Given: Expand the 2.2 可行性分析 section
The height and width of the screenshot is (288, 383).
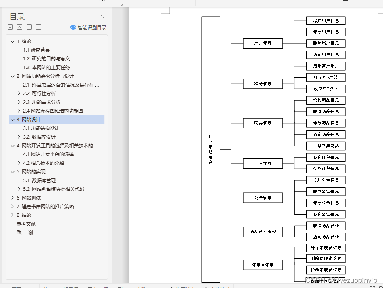Looking at the screenshot, I should click(19, 93).
